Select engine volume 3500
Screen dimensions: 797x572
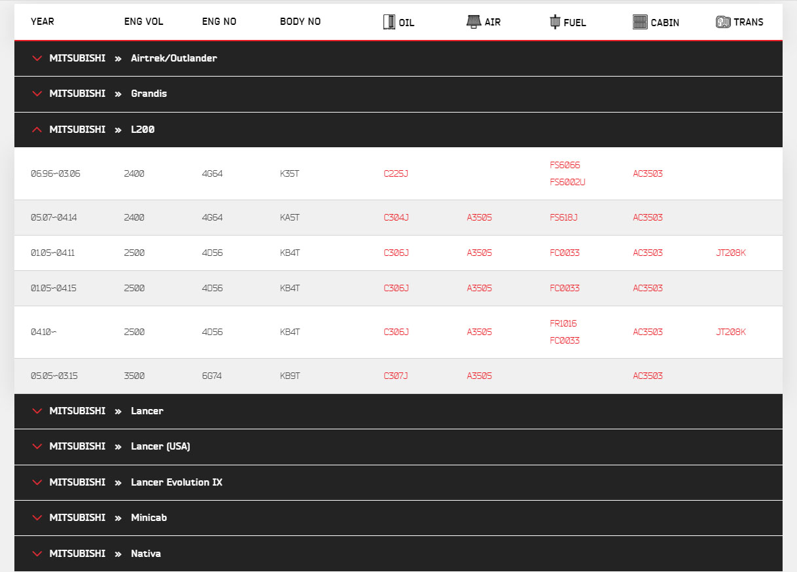pyautogui.click(x=134, y=376)
